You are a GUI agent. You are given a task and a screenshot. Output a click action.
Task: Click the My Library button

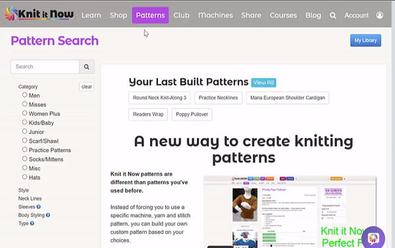[365, 41]
